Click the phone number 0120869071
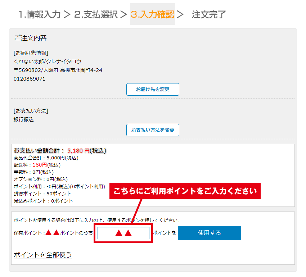The height and width of the screenshot is (277, 306). [x=30, y=79]
